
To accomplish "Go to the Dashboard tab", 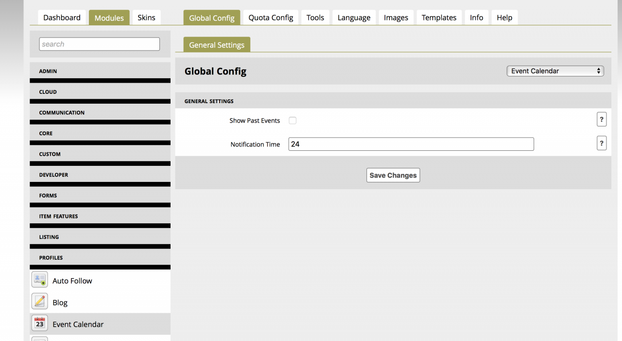I will (62, 18).
